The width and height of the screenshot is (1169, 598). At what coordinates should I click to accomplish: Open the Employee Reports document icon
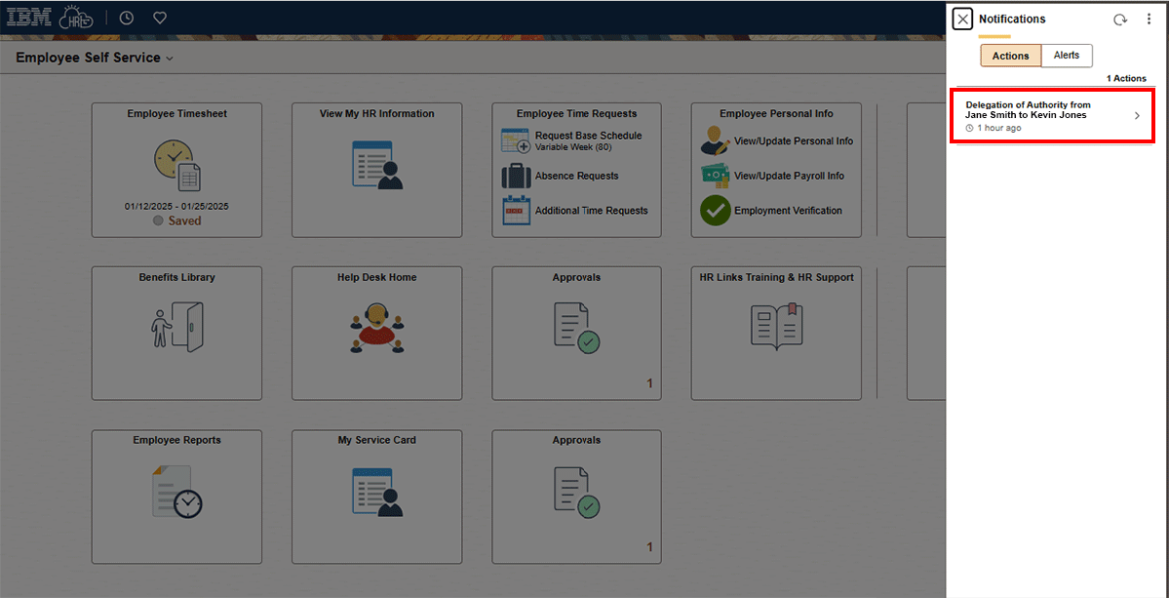tap(177, 491)
